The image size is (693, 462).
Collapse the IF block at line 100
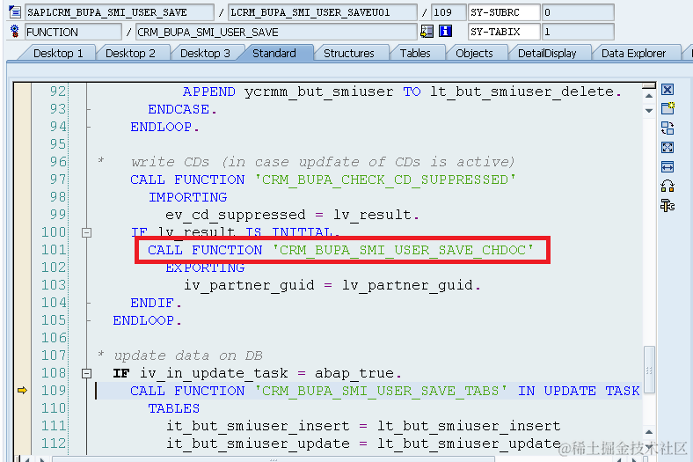[x=86, y=232]
